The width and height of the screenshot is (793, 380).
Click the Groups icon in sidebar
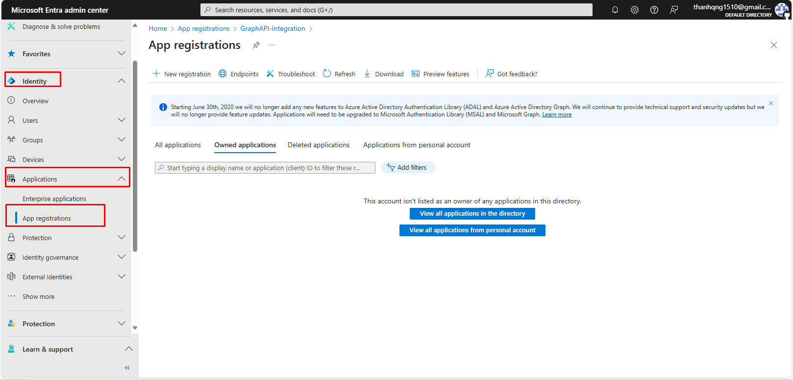point(11,139)
